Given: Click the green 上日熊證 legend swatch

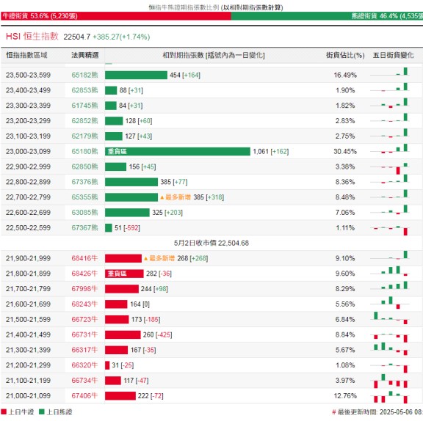Looking at the screenshot, I should 42,411.
